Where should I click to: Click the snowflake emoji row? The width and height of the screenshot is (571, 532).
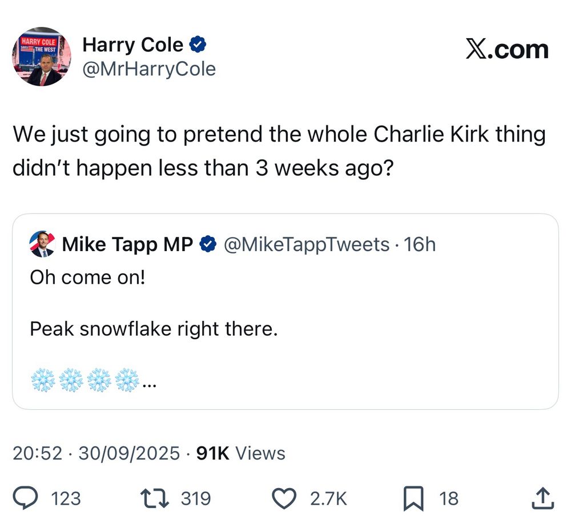coord(85,380)
